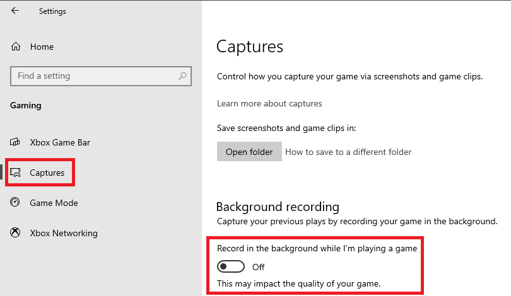Image resolution: width=511 pixels, height=296 pixels.
Task: Click the Open folder button
Action: click(249, 152)
